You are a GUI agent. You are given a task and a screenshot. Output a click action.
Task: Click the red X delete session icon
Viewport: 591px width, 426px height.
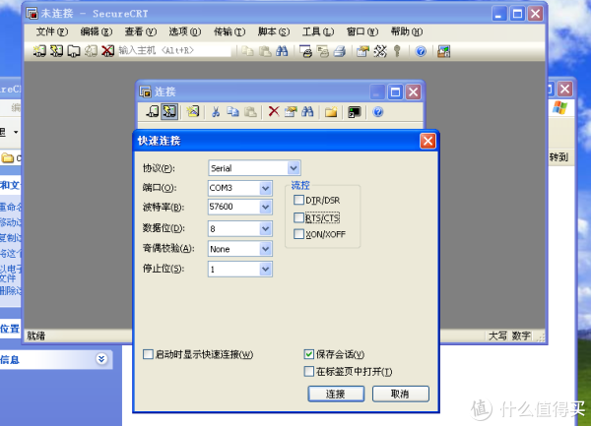274,112
